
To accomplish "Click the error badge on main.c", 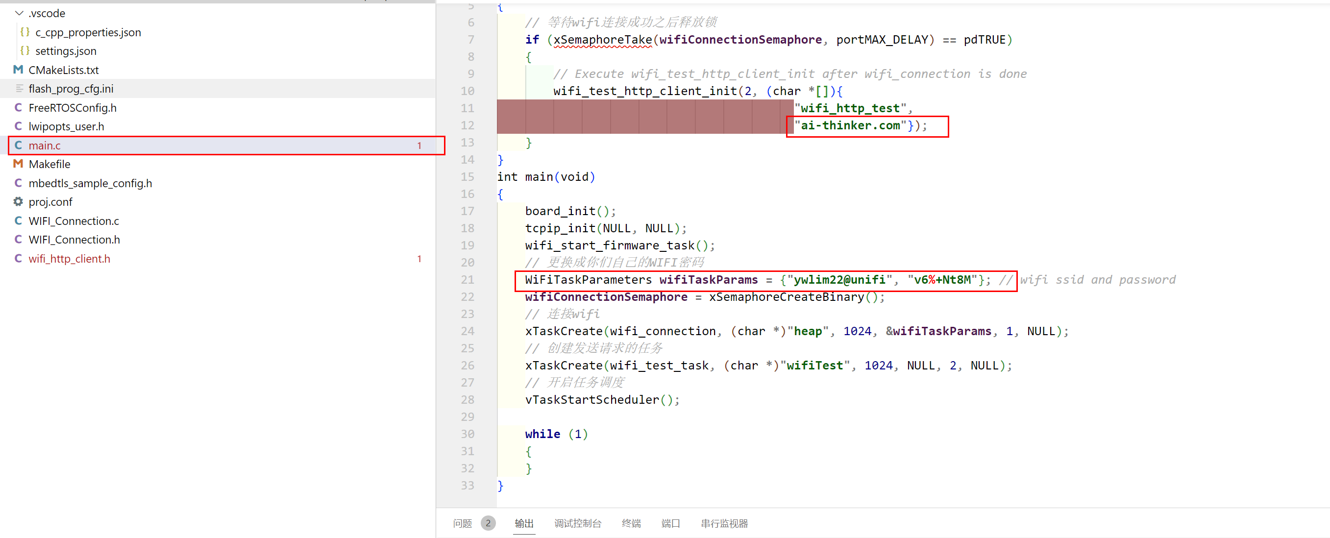I will coord(419,146).
